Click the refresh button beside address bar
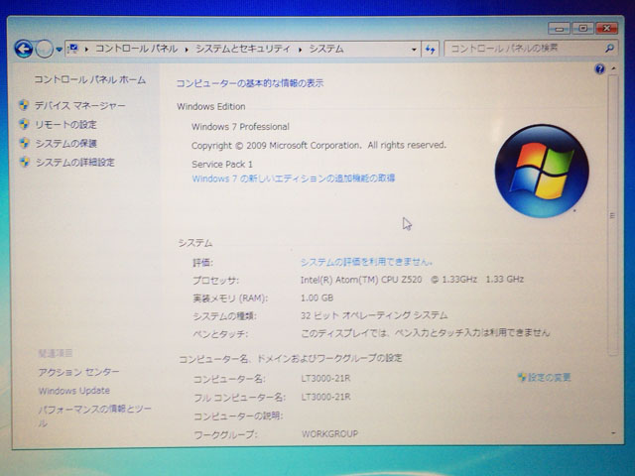 tap(430, 50)
